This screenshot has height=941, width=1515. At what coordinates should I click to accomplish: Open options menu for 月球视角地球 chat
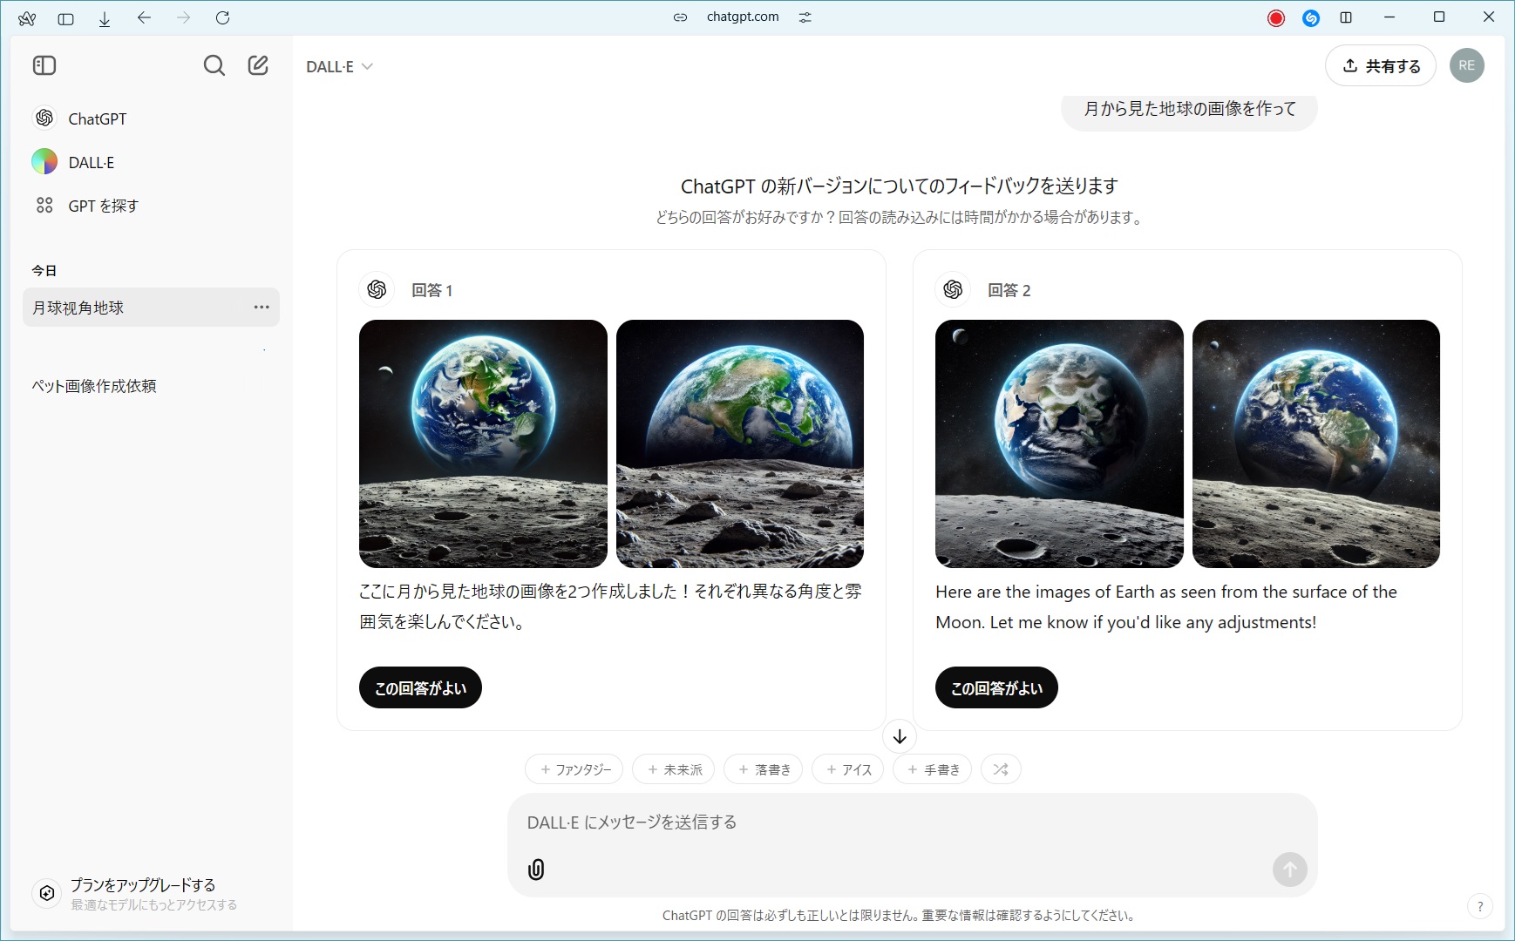coord(262,308)
